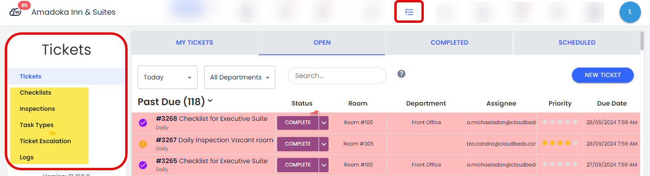The height and width of the screenshot is (176, 650).
Task: Mark ticket #3265 COMPLETE
Action: (x=298, y=165)
